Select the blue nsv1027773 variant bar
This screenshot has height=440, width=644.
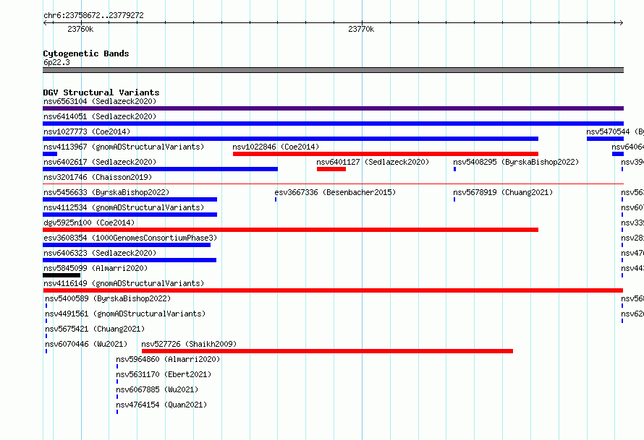290,139
